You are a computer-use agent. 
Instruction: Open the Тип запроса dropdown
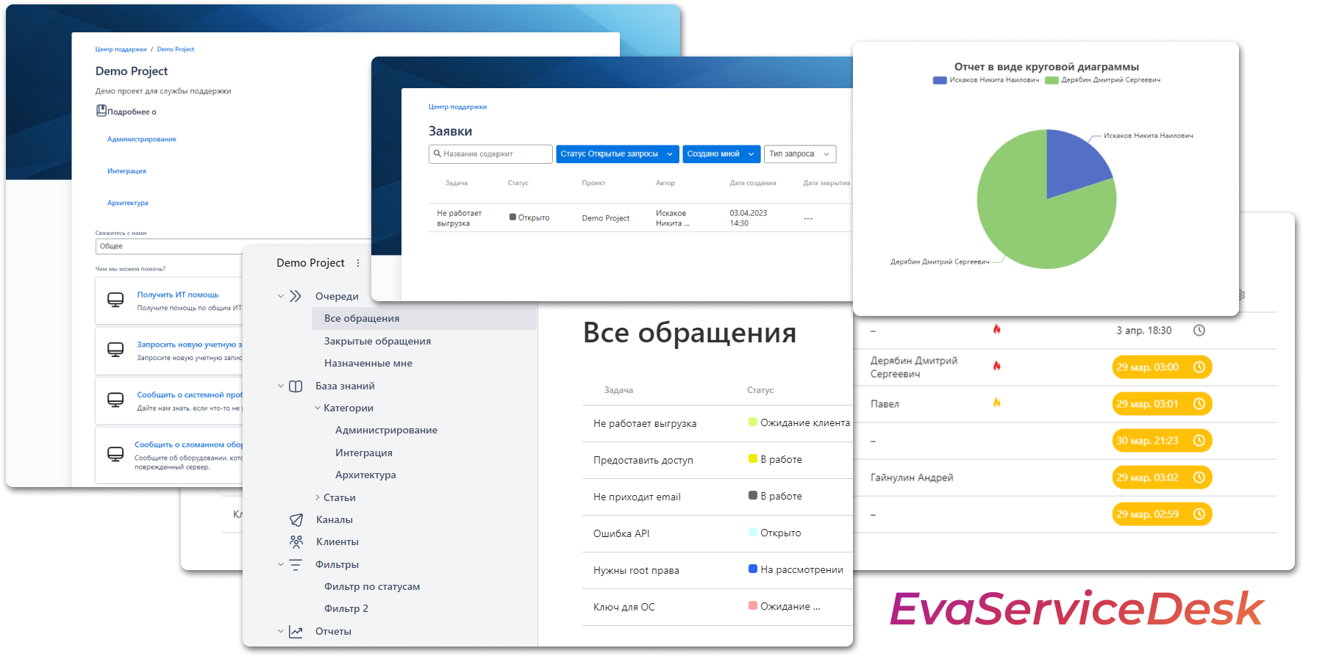[x=800, y=154]
